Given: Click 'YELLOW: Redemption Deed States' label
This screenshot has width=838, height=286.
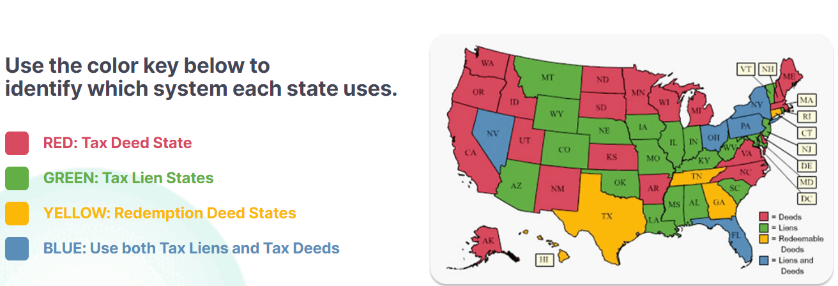Looking at the screenshot, I should (170, 213).
